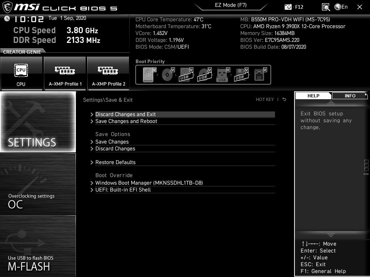The width and height of the screenshot is (370, 277).
Task: Click the F1: General Help hint
Action: pos(323,271)
